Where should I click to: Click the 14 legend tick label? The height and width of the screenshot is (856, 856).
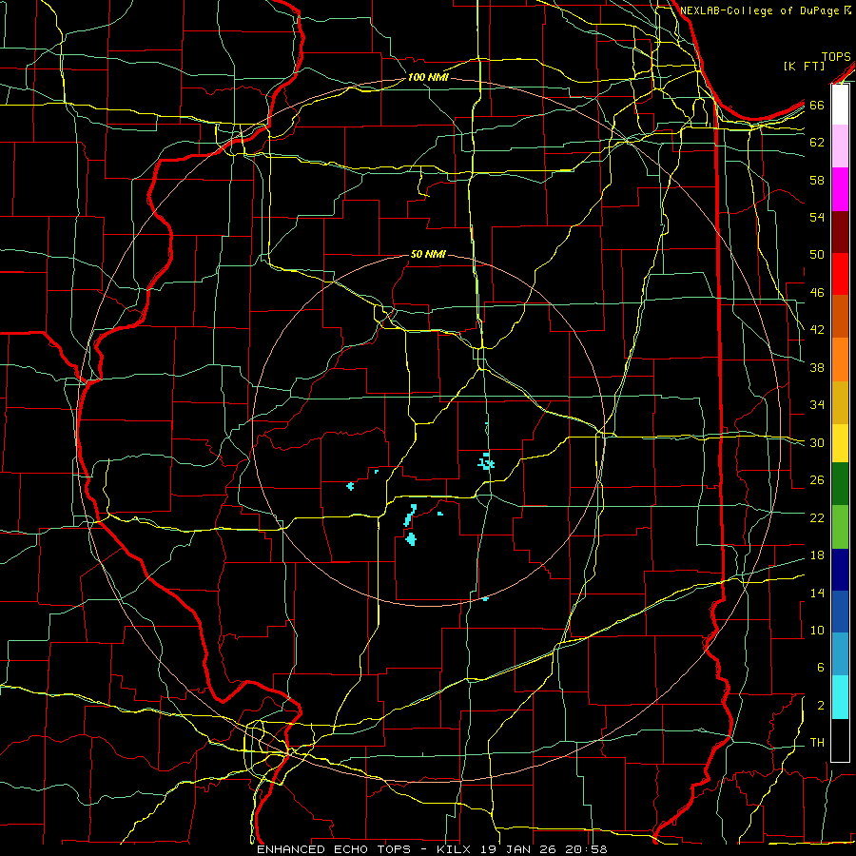(817, 593)
